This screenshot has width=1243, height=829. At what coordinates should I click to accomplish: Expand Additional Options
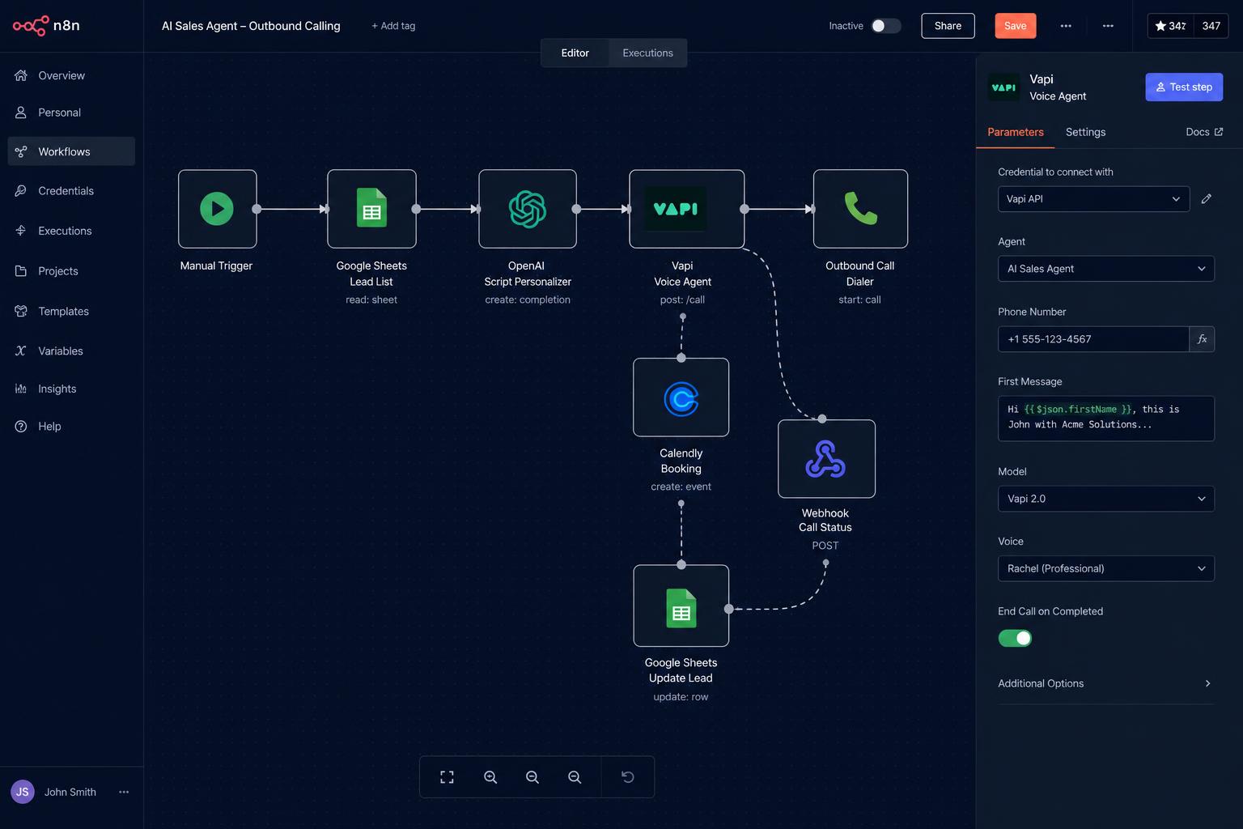point(1106,683)
